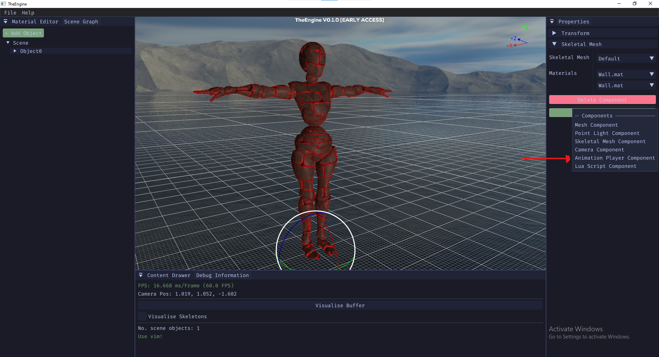Restore down the TheEngine window
This screenshot has width=659, height=357.
point(635,4)
